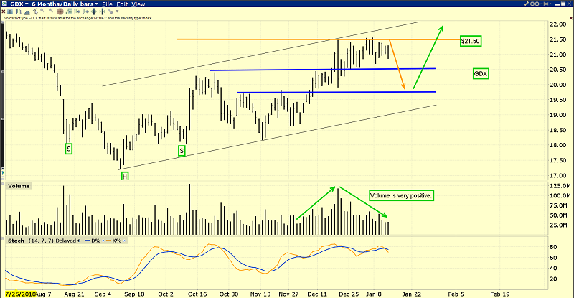Click the 'Volume is very positive.' annotation
Viewport: 574px width, 298px height.
click(x=400, y=196)
